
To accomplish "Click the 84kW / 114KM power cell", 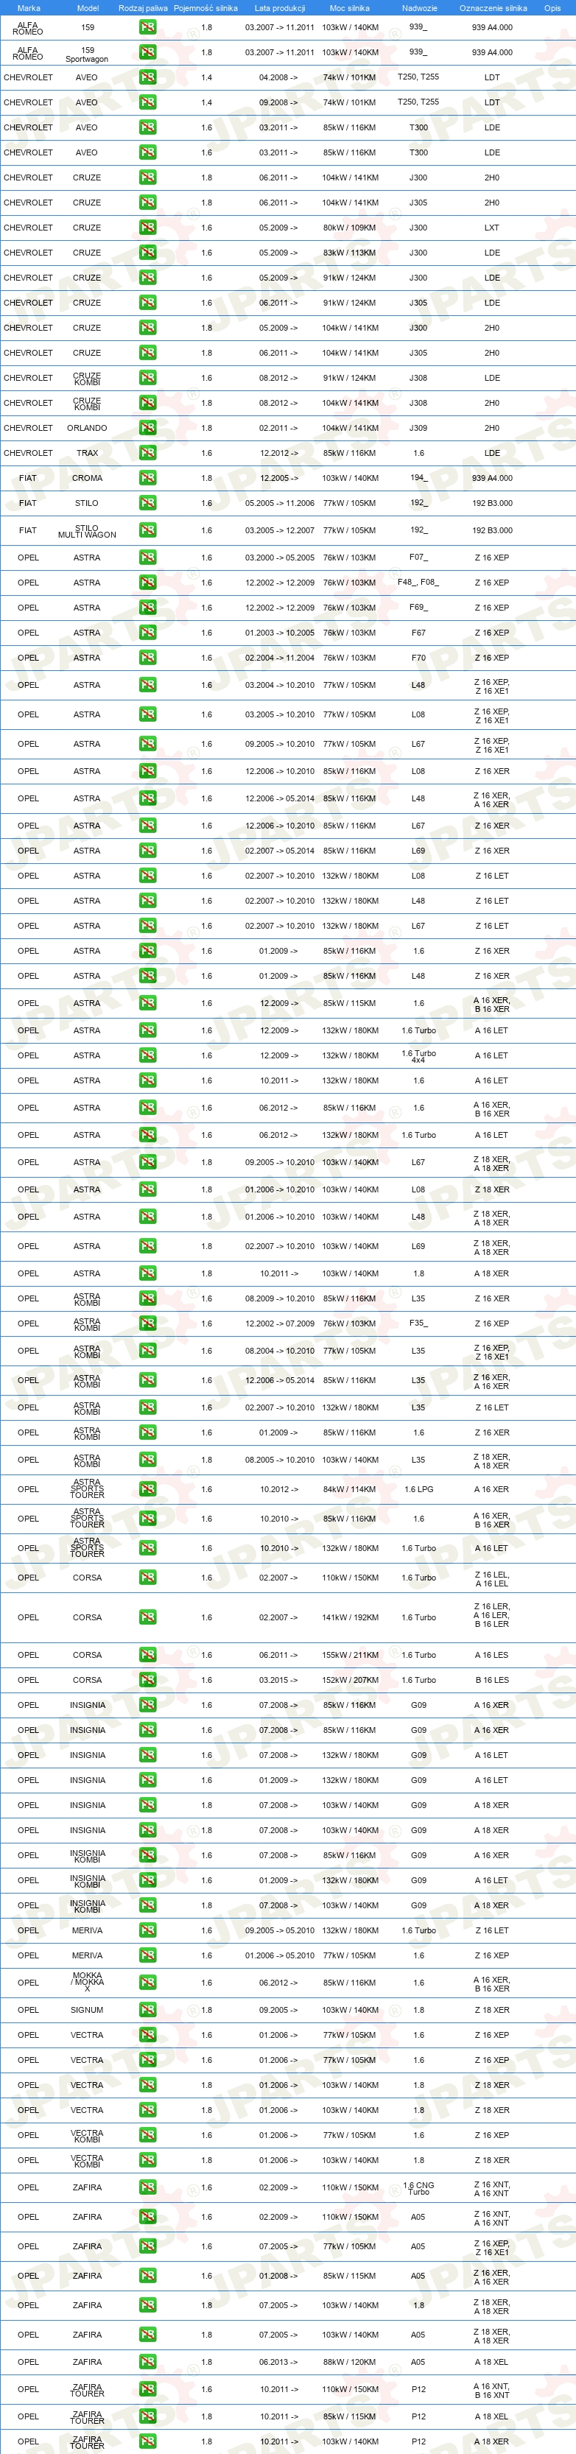I will tap(349, 1489).
